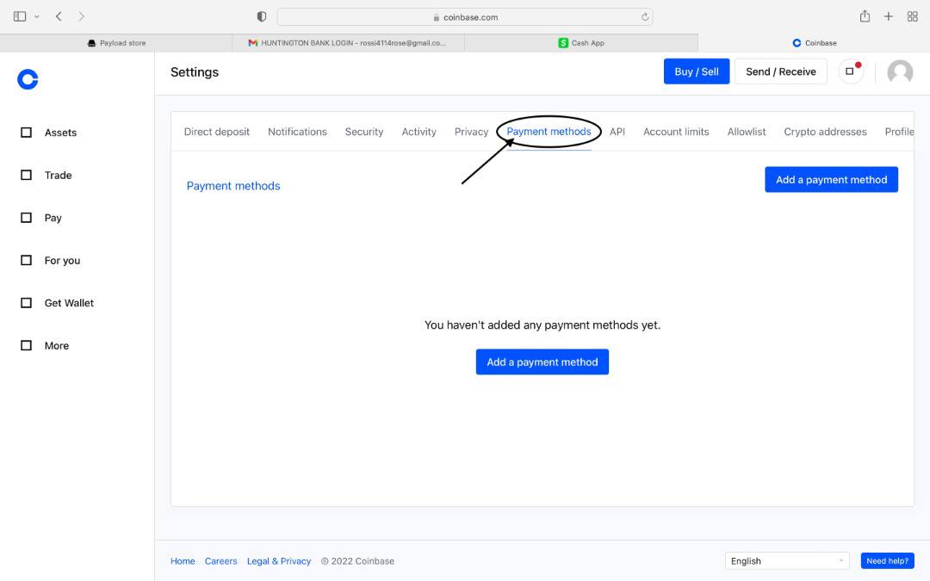The height and width of the screenshot is (581, 930).
Task: Expand the sidebar dropdown chevron
Action: click(37, 17)
